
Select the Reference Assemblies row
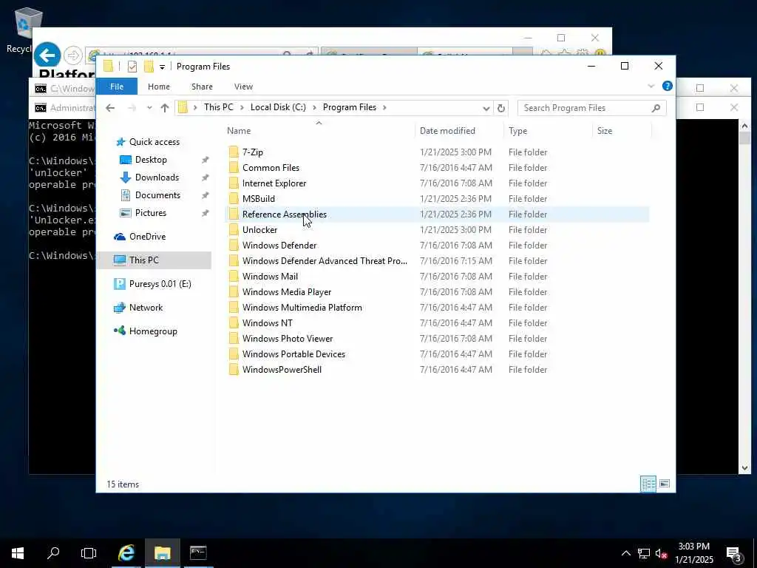click(437, 214)
